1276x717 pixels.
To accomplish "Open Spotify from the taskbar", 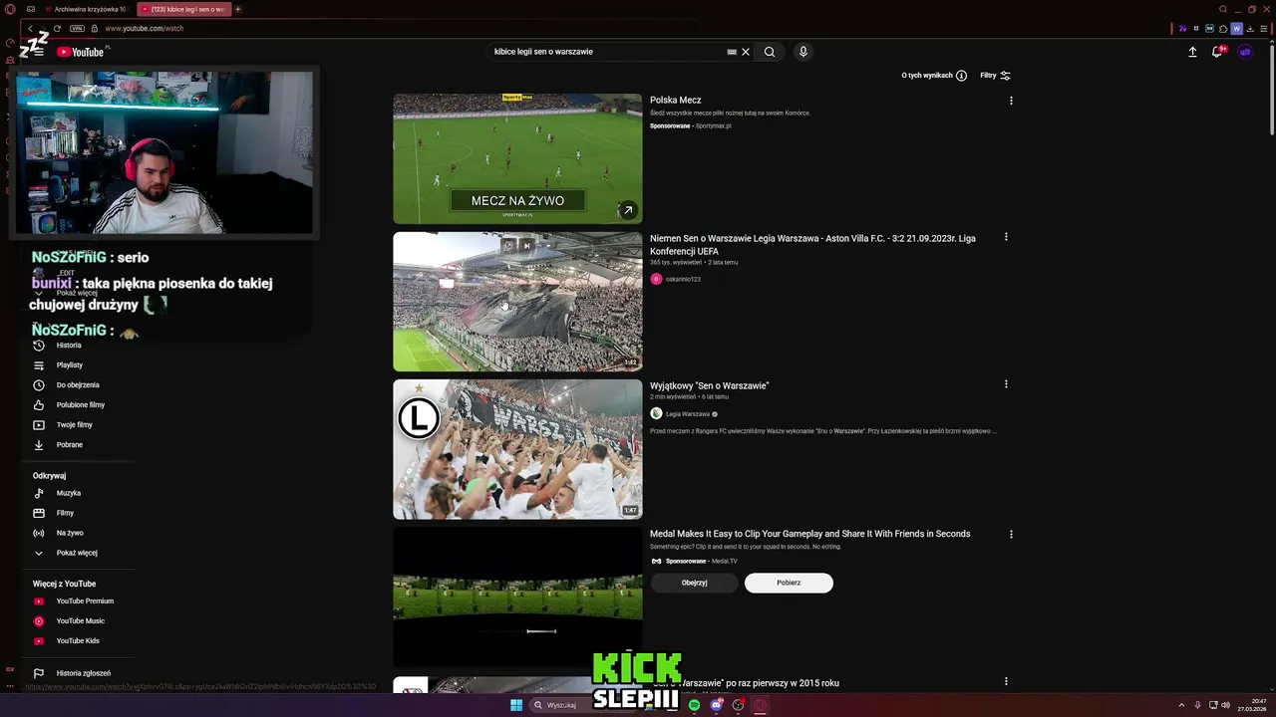I will (694, 705).
